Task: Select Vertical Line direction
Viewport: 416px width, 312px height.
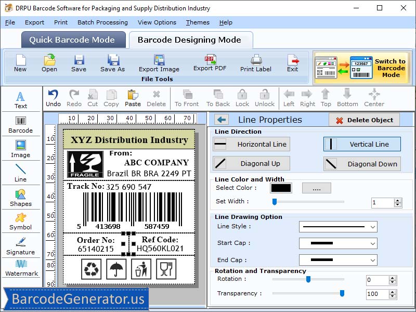Action: tap(361, 144)
